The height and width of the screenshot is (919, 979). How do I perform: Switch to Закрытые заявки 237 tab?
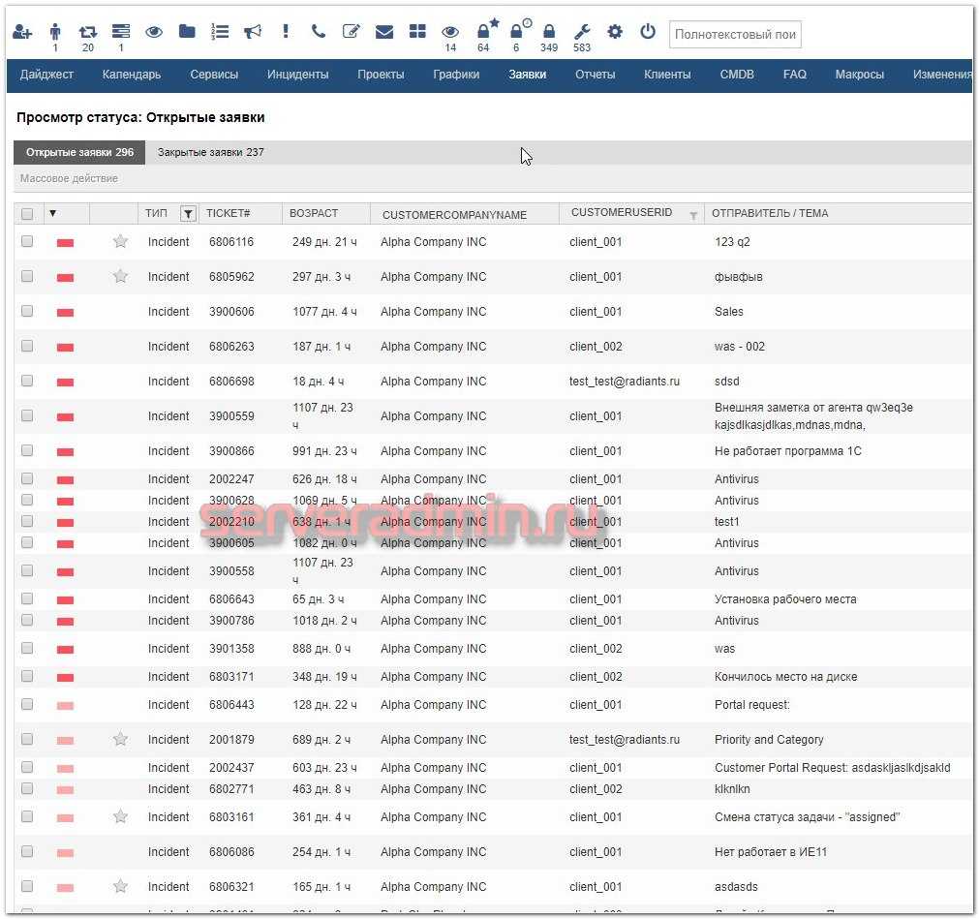pyautogui.click(x=210, y=153)
